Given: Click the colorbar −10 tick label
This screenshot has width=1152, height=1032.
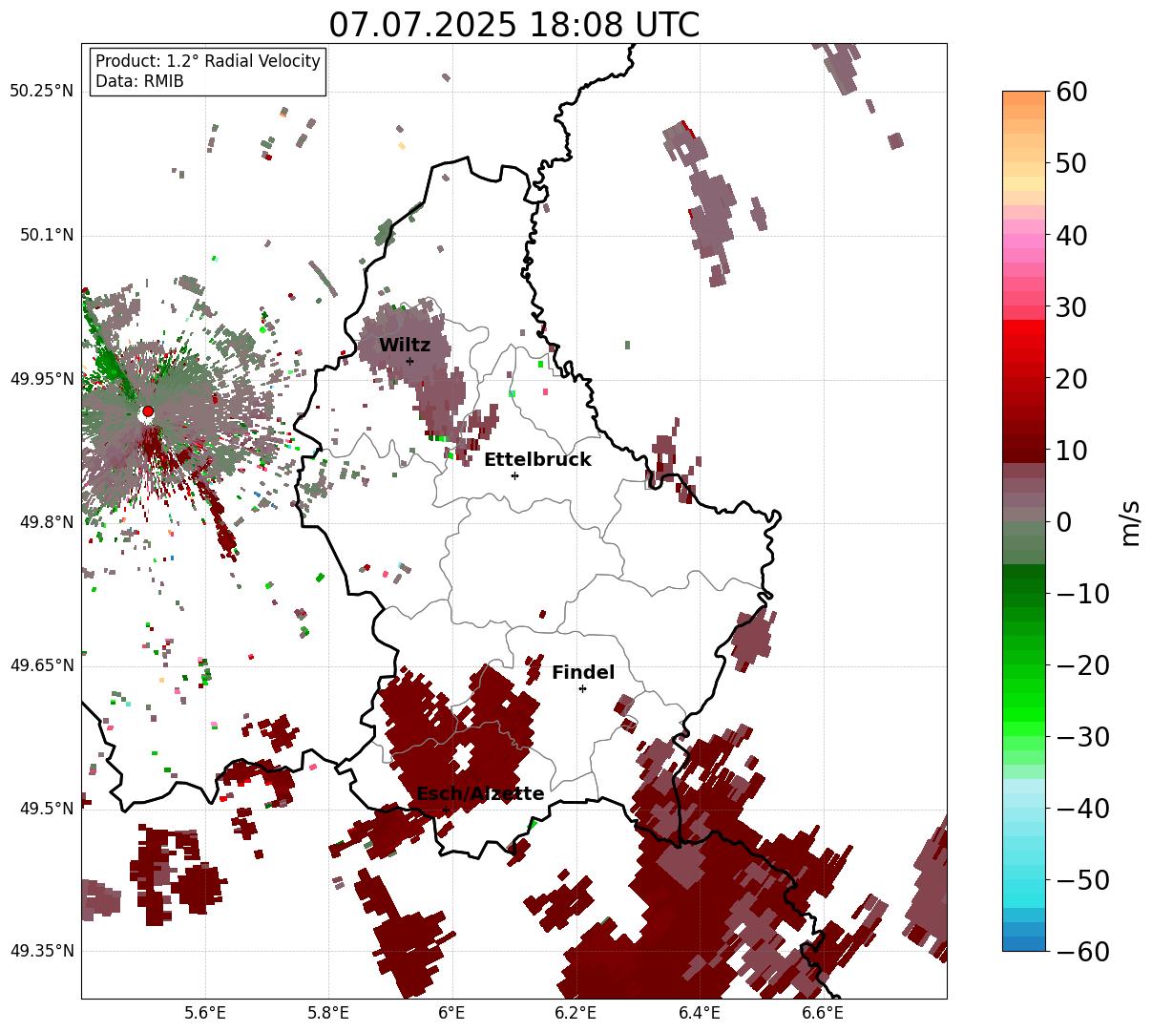Looking at the screenshot, I should (x=1082, y=593).
